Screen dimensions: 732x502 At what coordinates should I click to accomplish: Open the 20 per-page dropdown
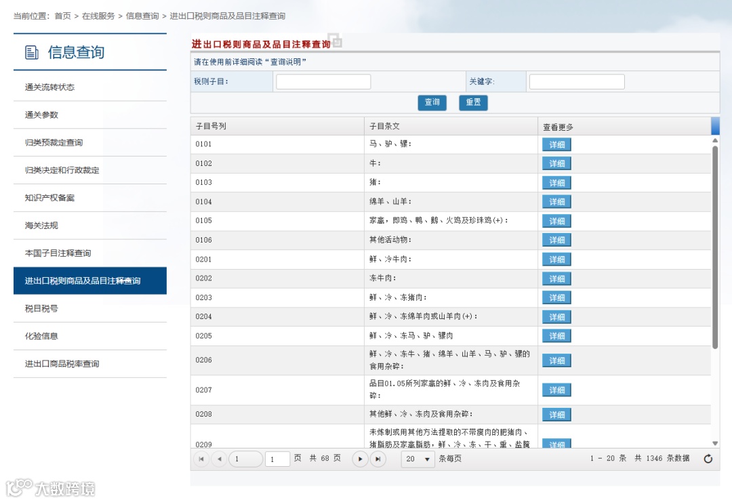pyautogui.click(x=418, y=459)
